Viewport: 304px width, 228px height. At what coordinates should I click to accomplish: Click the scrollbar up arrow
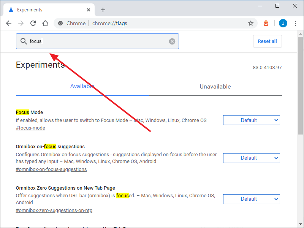[300, 34]
